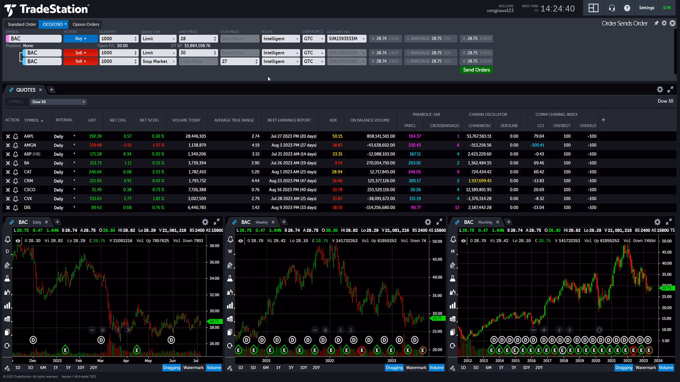
Task: Increase quantity using the 1000 field stepper
Action: [135, 37]
